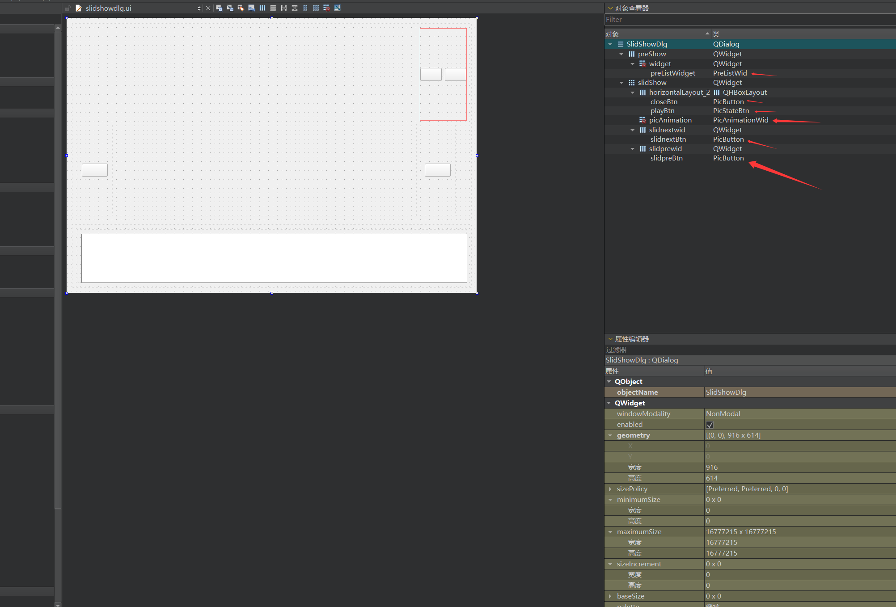Click Break Layout toolbar icon
Image resolution: width=896 pixels, height=607 pixels.
[x=327, y=8]
